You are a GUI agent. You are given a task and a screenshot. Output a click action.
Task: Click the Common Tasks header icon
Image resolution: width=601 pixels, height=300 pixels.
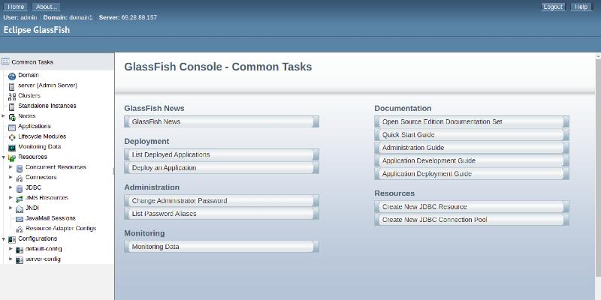(x=5, y=61)
